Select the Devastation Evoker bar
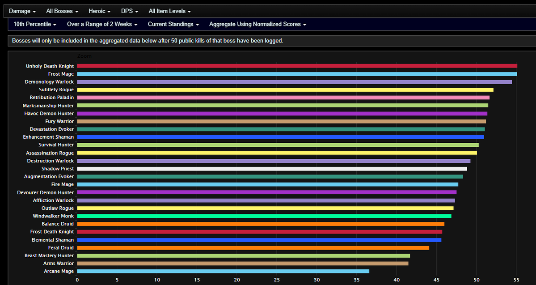 tap(281, 129)
